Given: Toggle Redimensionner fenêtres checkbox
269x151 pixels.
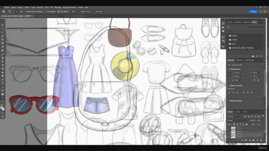Looking at the screenshot, I should pyautogui.click(x=25, y=11).
